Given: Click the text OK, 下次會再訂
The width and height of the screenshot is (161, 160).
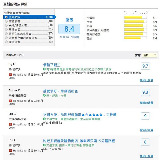Looking at the screenshot, I should tap(53, 149).
